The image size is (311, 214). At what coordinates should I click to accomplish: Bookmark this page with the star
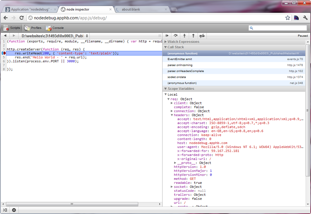pyautogui.click(x=288, y=18)
